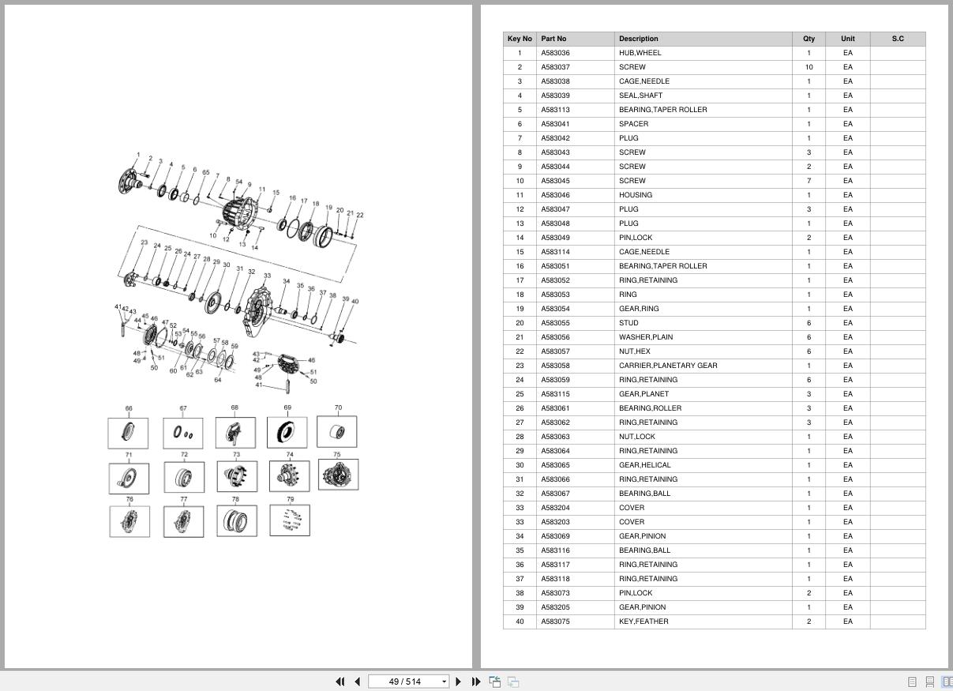Screen dimensions: 953x691
Task: Click the S.C column header
Action: click(x=898, y=39)
